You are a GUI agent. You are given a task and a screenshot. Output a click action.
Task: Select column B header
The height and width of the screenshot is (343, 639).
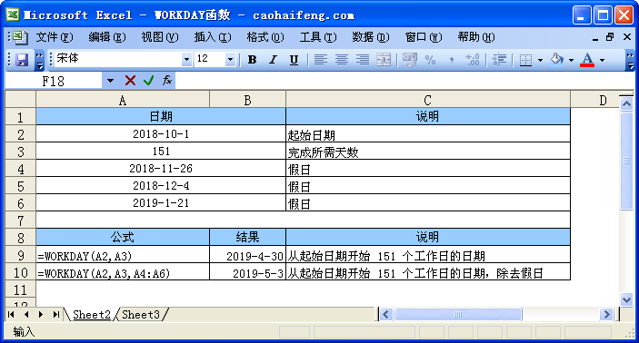pos(247,100)
